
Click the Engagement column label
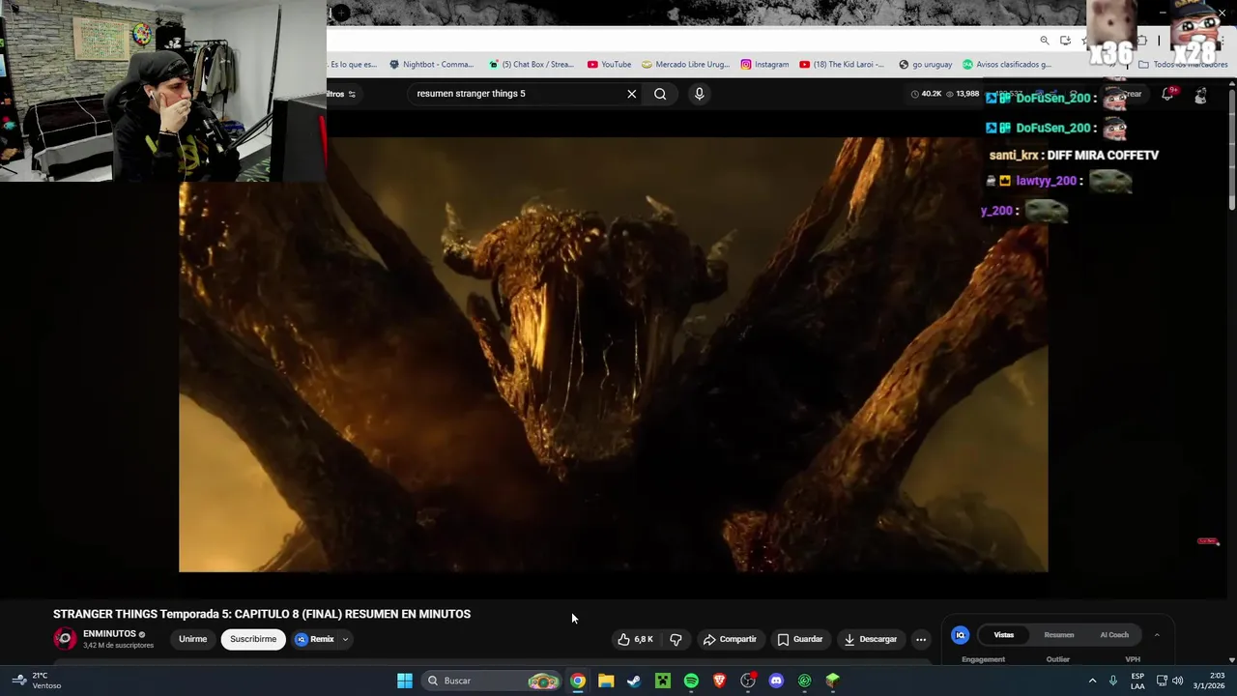tap(983, 659)
